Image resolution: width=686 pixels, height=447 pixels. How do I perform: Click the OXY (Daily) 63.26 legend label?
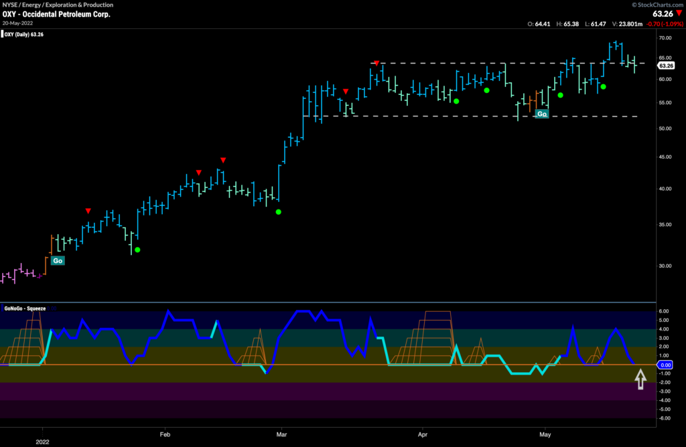click(23, 35)
